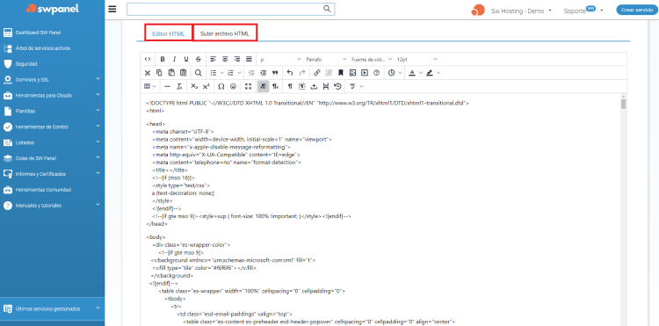Restore last draft with history icon
The width and height of the screenshot is (659, 326).
(x=337, y=86)
